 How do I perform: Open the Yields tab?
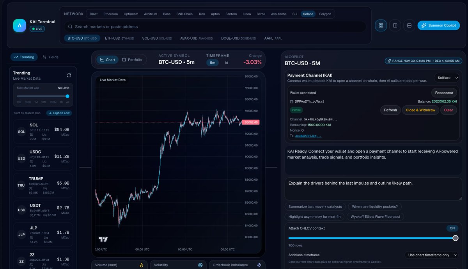pos(51,57)
